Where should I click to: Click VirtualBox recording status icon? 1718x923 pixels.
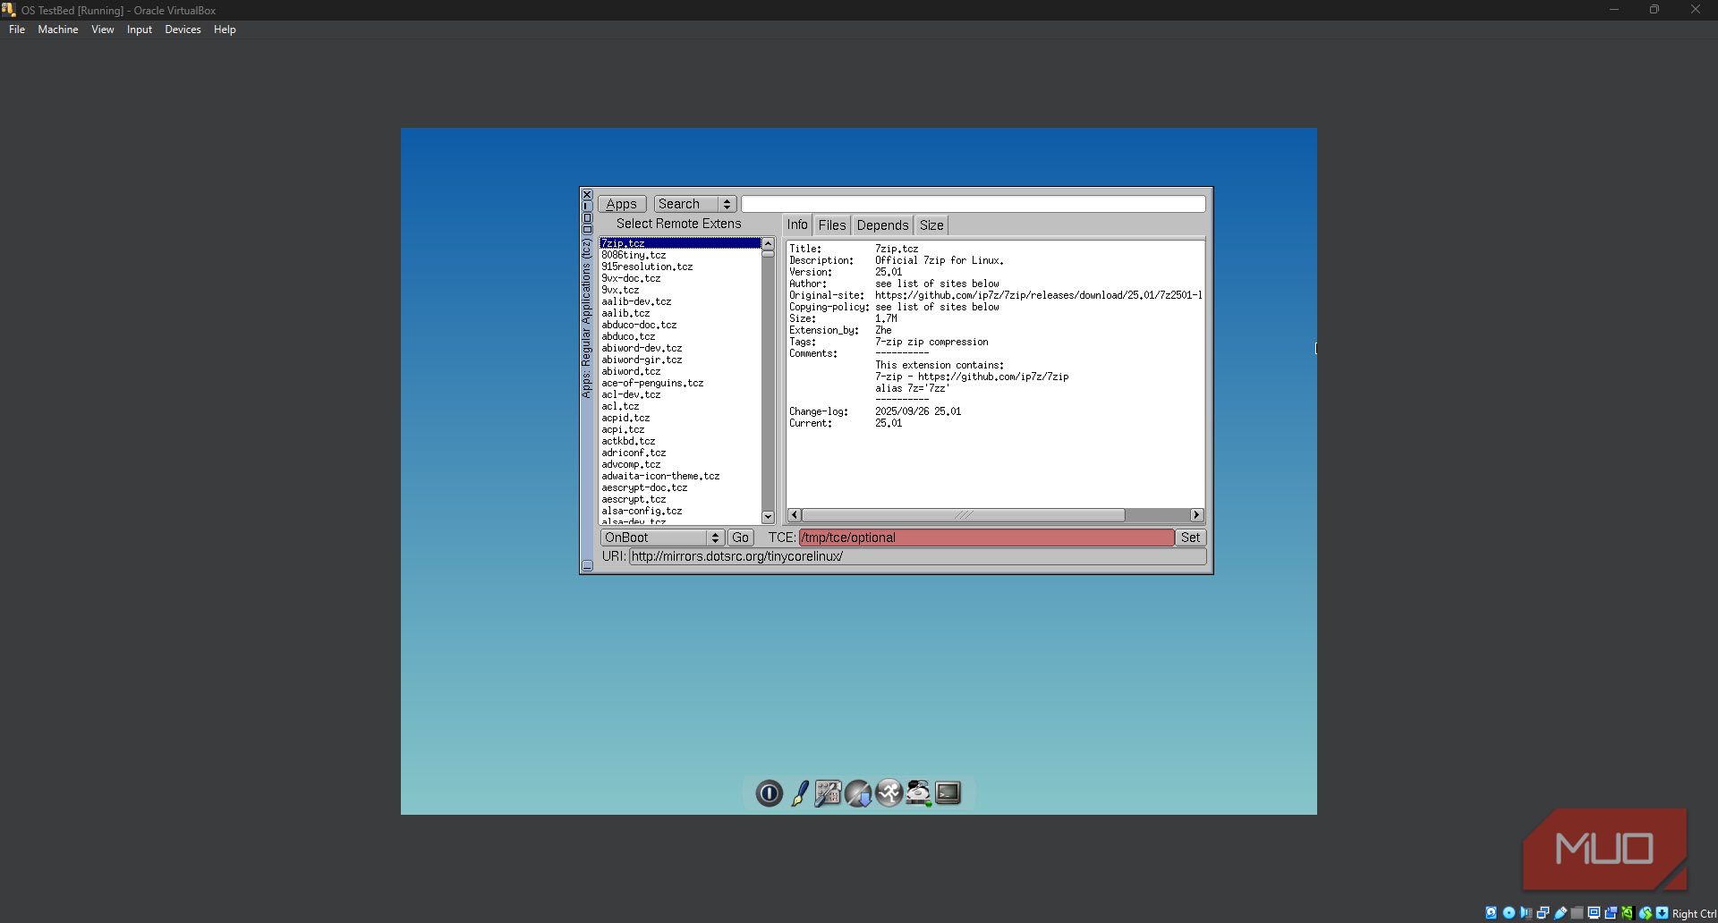point(1611,913)
